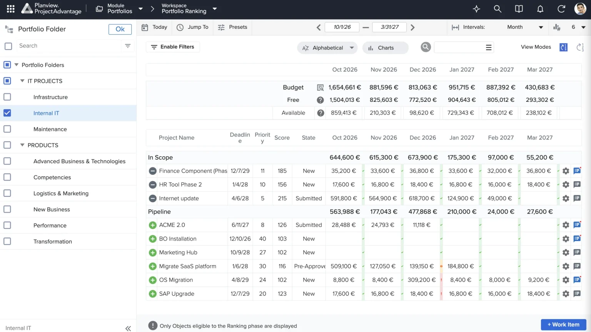Open the Alphabetical sort dropdown

(327, 48)
